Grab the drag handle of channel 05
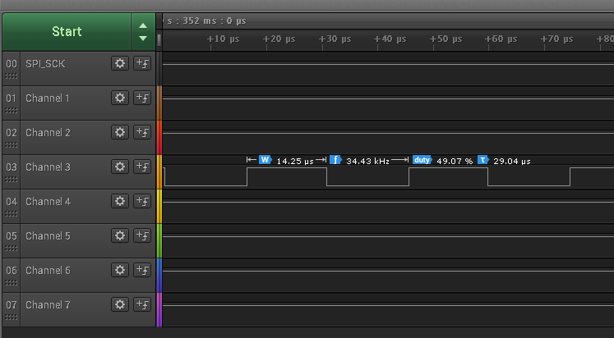Viewport: 614px width, 338px height. [12, 248]
